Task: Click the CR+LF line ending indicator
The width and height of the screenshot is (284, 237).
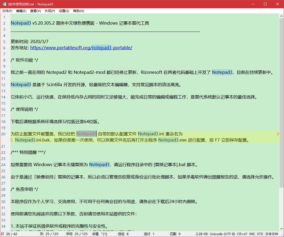Action: 242,234
